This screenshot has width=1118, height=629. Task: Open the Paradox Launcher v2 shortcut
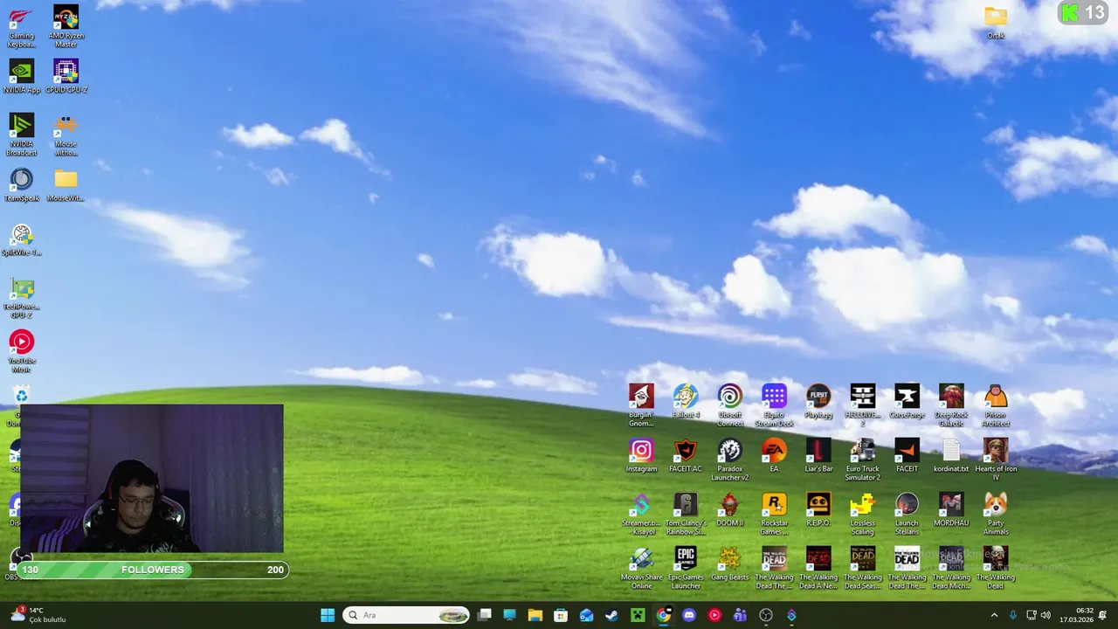pyautogui.click(x=730, y=460)
